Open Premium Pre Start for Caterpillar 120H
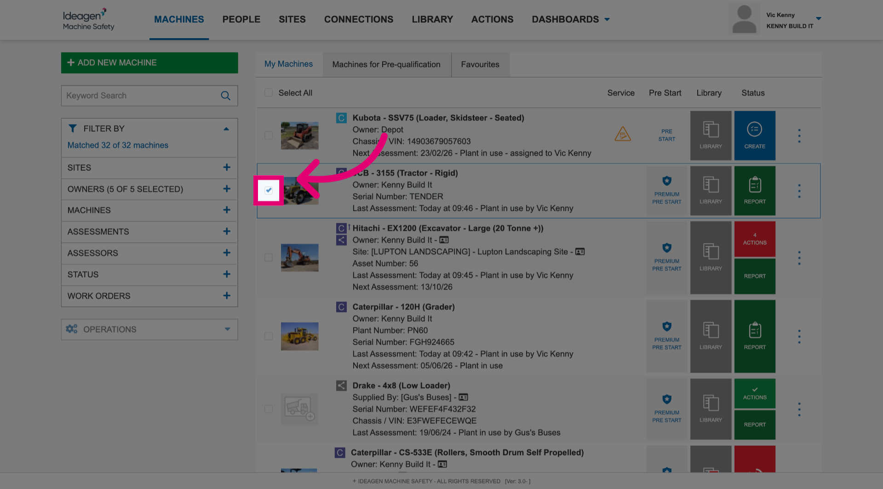The image size is (883, 489). tap(667, 336)
